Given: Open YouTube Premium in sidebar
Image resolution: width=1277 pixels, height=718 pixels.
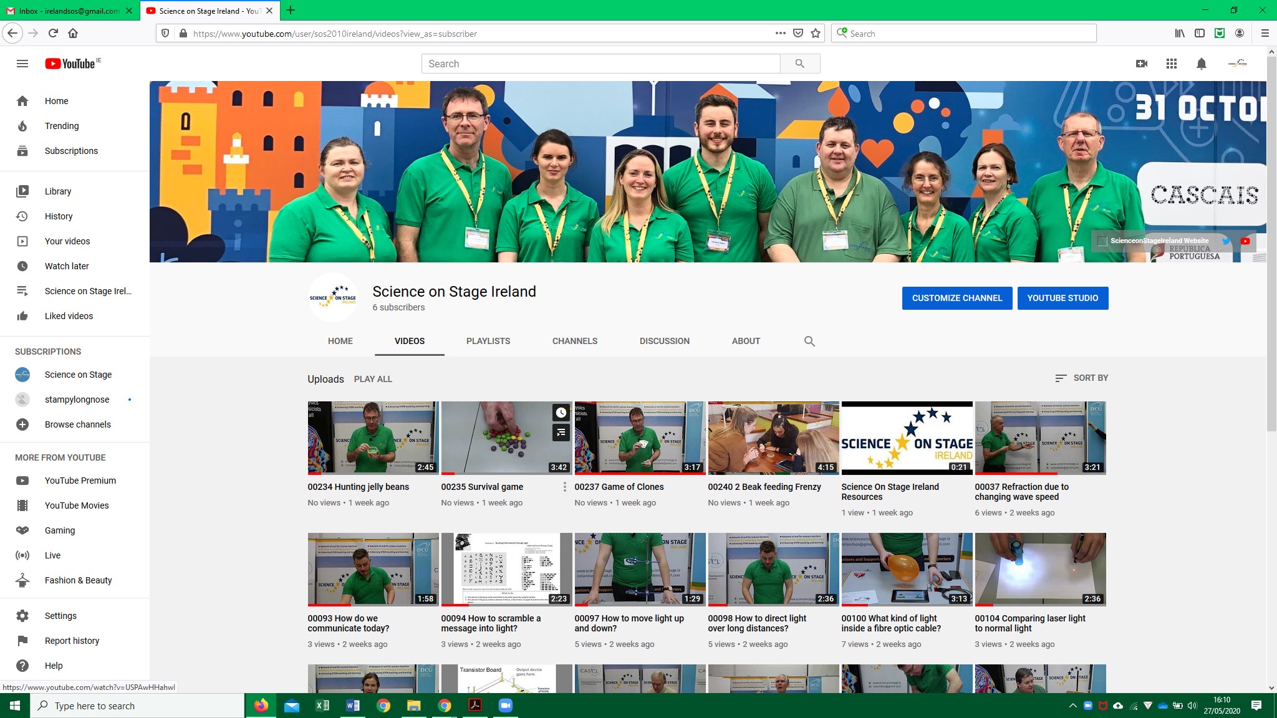Looking at the screenshot, I should (x=75, y=481).
